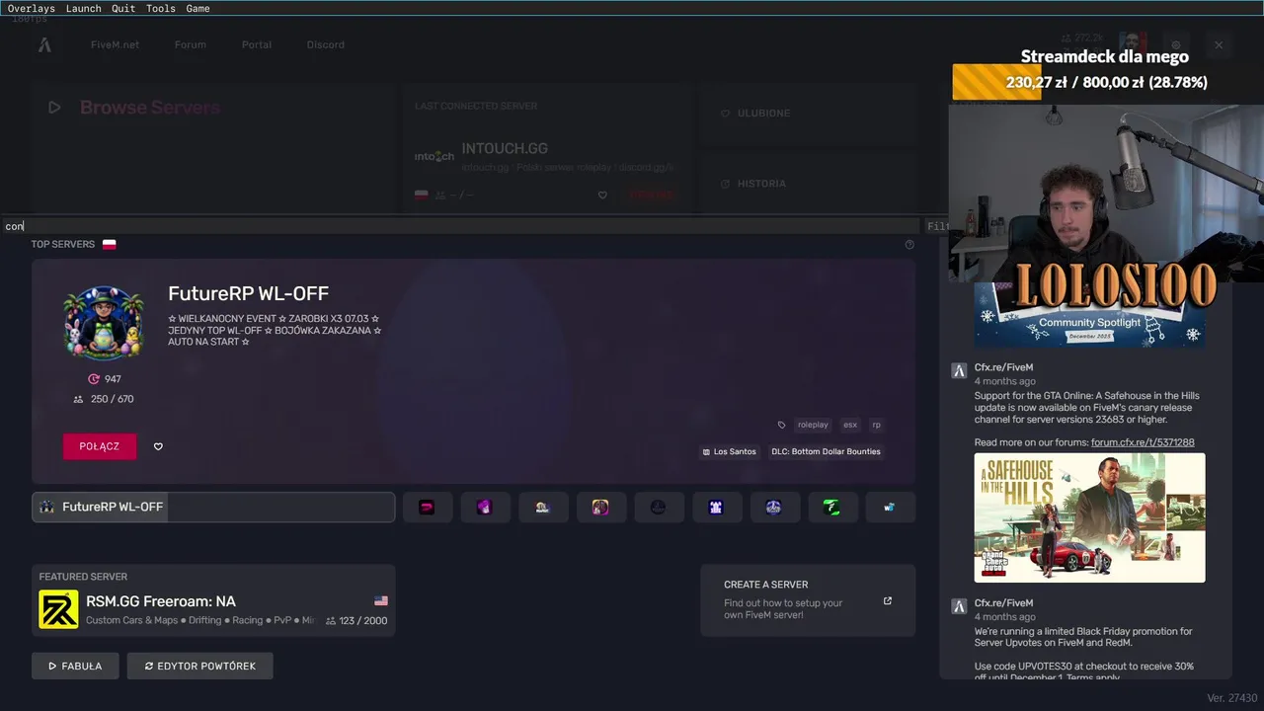Click the roleplay tag
1264x711 pixels.
tap(813, 425)
